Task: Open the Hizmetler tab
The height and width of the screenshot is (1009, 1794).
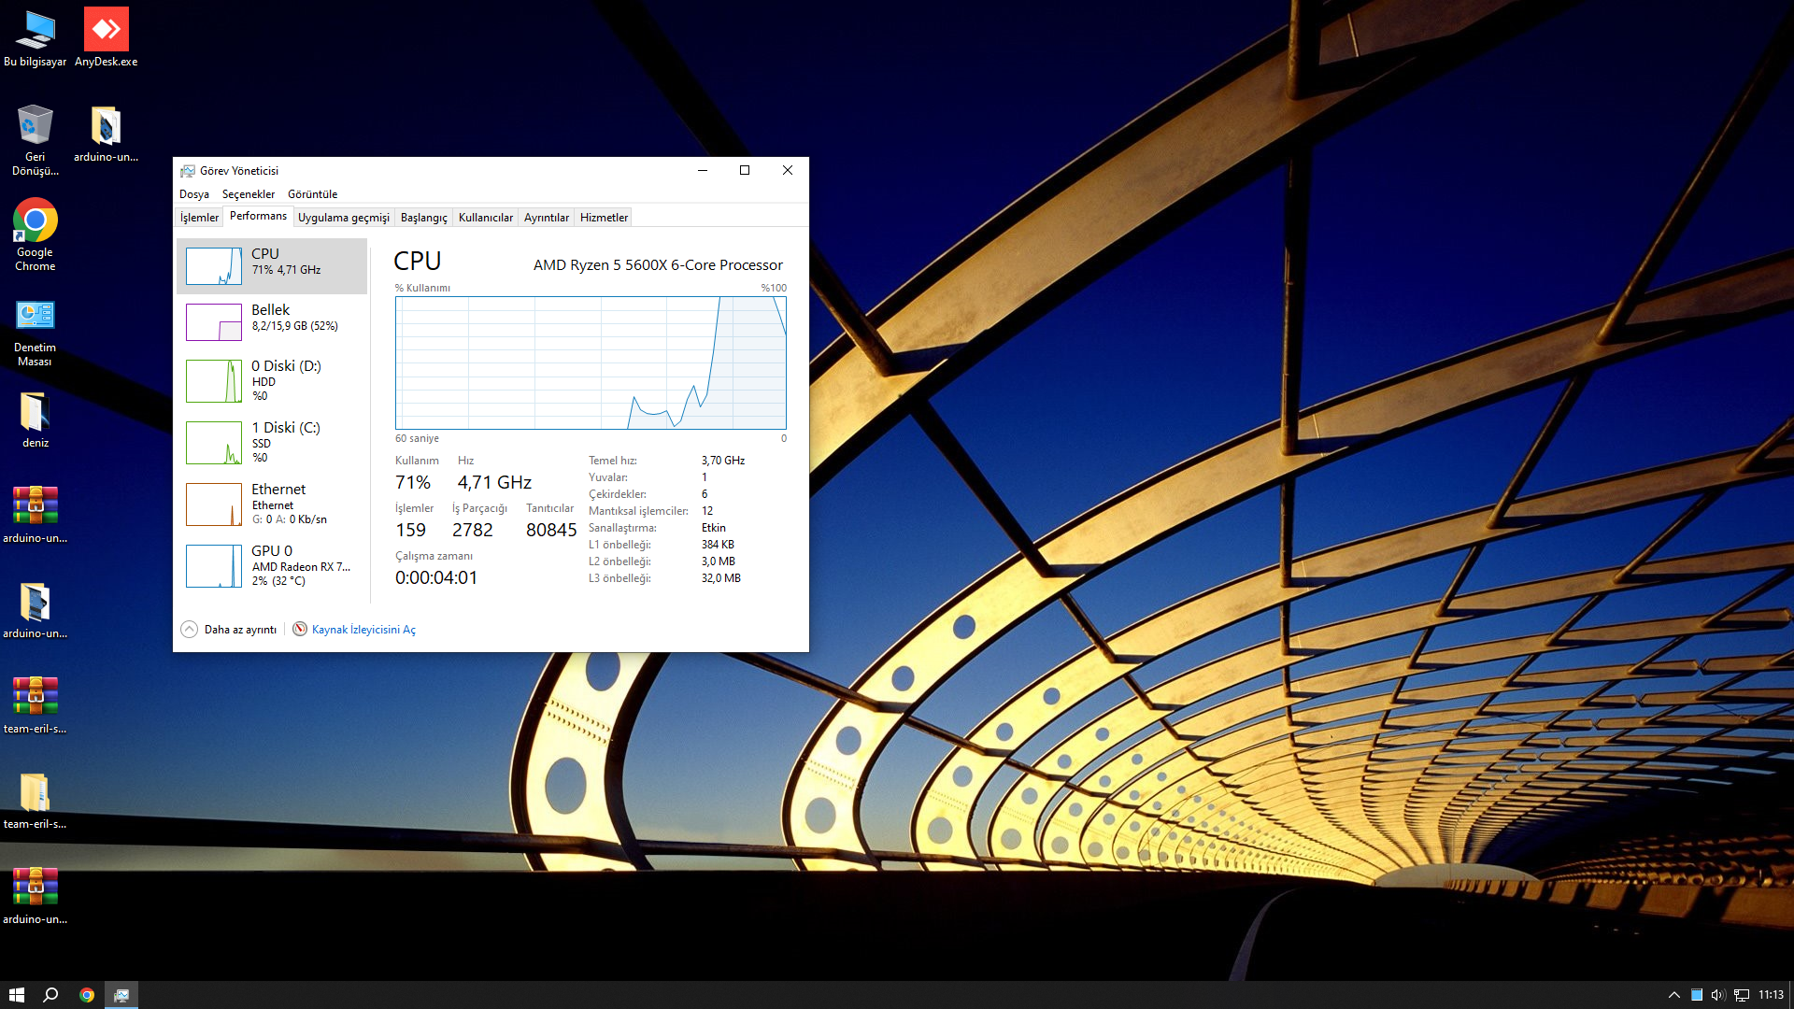Action: point(604,218)
